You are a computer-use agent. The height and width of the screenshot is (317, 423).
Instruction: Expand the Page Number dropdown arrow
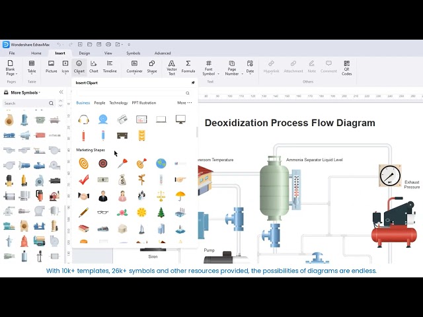tap(243, 74)
